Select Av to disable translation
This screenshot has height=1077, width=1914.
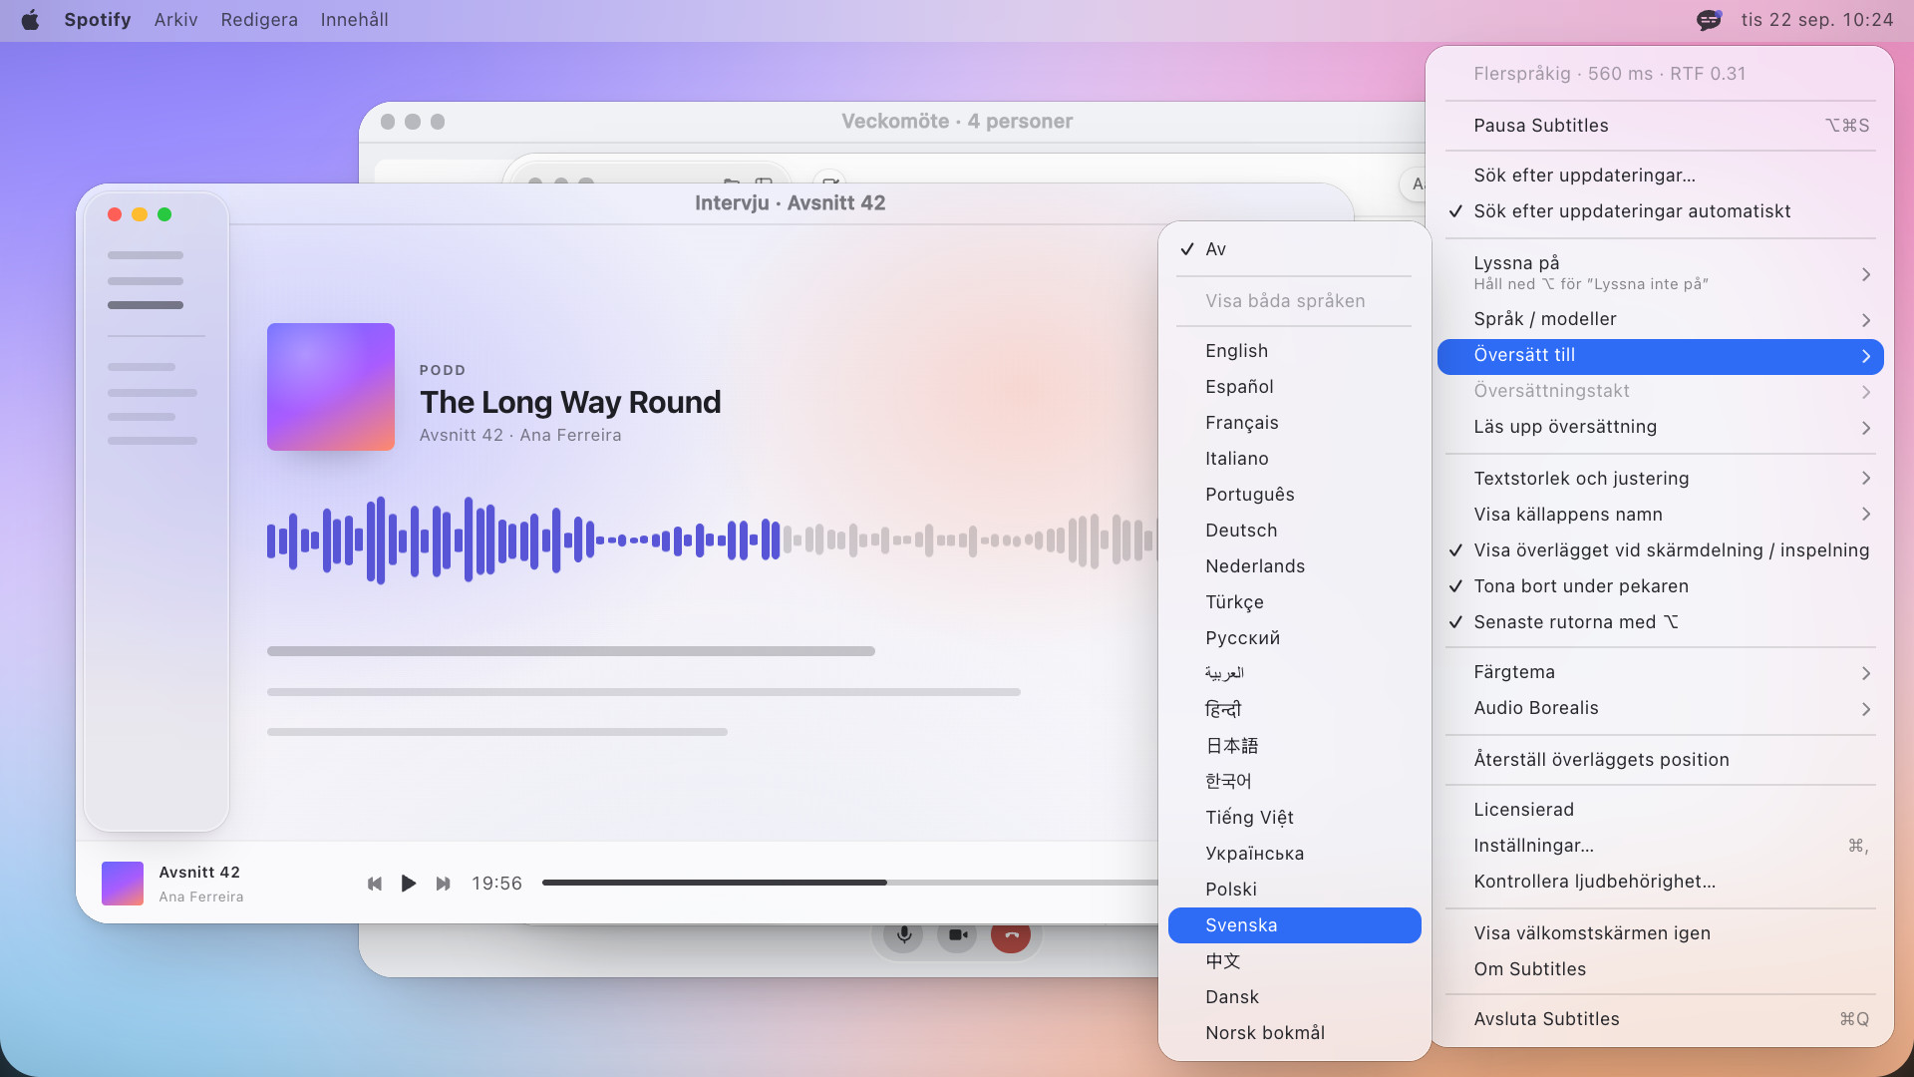(1294, 249)
